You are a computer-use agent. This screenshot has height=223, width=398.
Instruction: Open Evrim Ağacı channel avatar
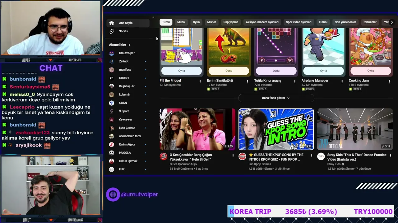click(x=112, y=144)
